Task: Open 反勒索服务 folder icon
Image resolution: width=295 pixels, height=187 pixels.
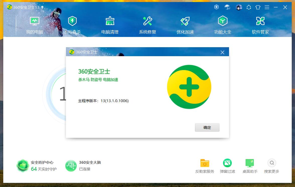Action: (205, 163)
